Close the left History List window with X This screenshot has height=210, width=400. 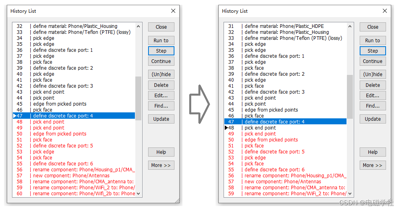173,11
